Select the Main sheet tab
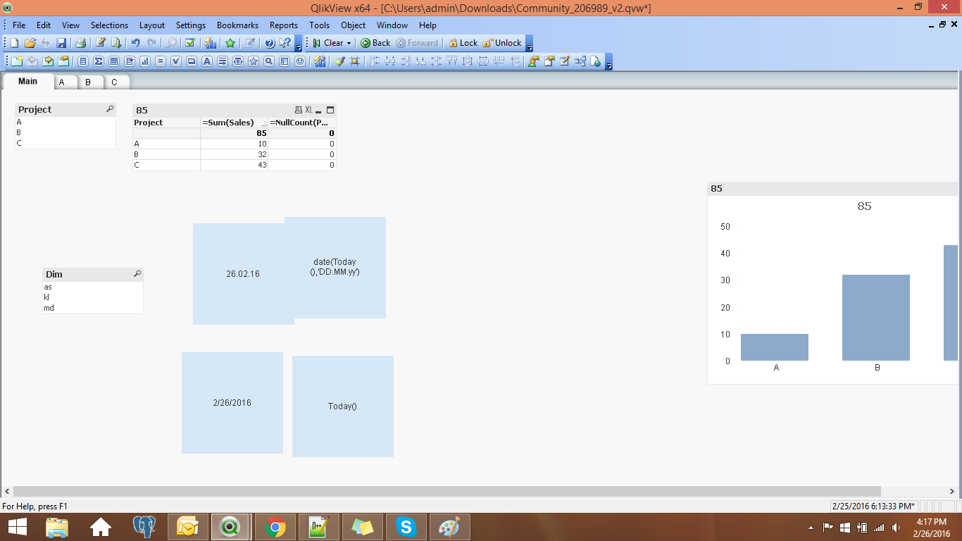Image resolution: width=962 pixels, height=541 pixels. pyautogui.click(x=28, y=81)
